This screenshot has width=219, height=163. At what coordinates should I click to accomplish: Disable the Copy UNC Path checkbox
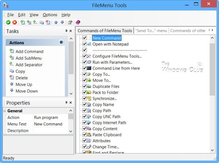85,116
